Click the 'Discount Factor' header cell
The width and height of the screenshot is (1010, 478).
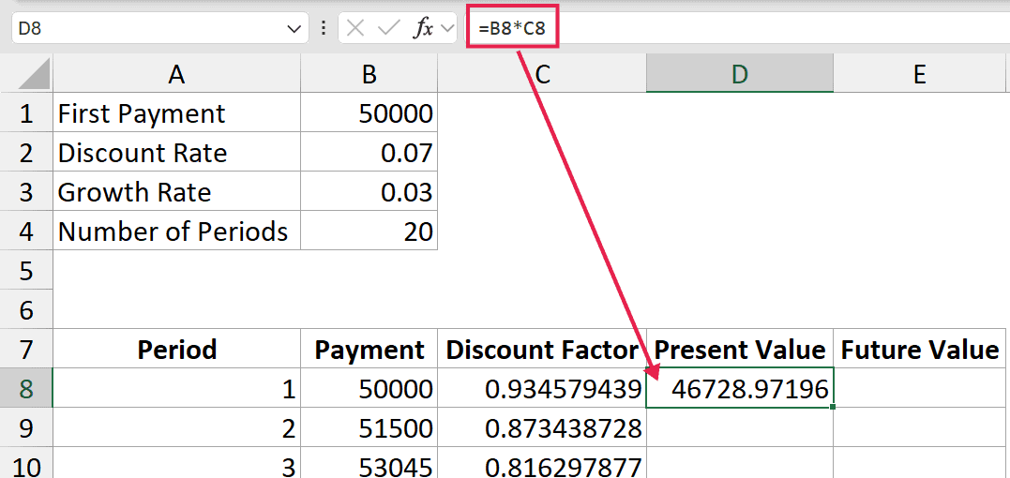click(542, 350)
